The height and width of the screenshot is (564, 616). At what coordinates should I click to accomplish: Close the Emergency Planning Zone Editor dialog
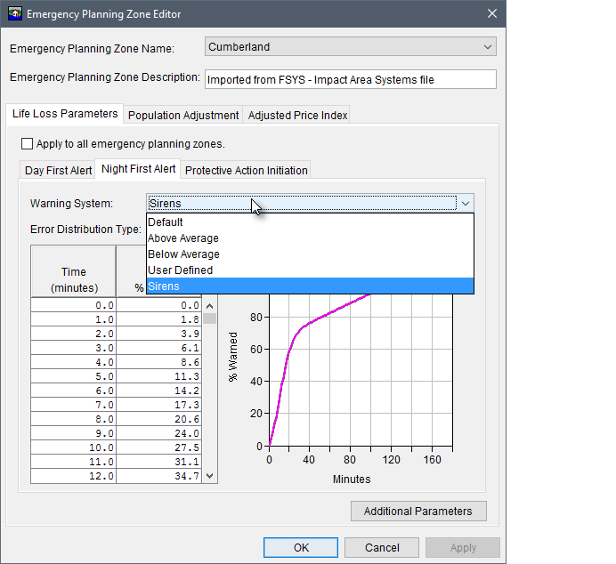pos(492,13)
